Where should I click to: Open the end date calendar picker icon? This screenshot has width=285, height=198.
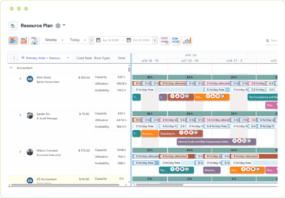point(129,40)
